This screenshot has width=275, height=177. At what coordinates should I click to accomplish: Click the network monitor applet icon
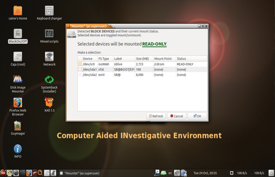231,173
